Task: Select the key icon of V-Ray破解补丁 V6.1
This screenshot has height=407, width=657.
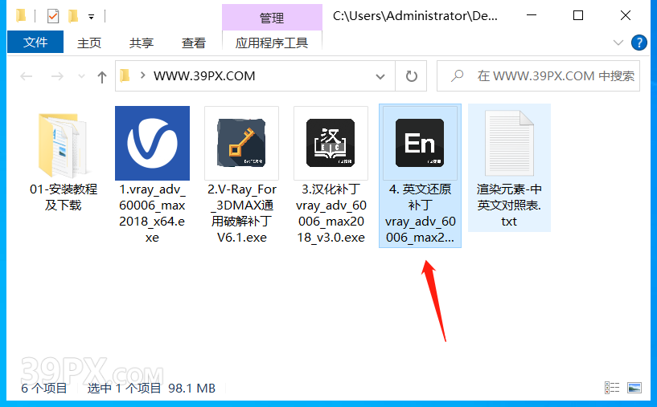Action: (241, 143)
